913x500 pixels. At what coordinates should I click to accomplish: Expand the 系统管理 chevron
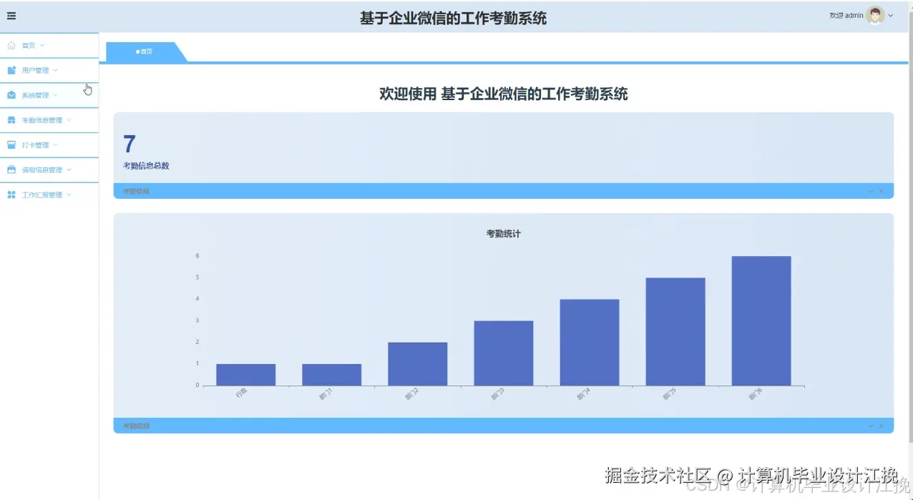tap(55, 95)
